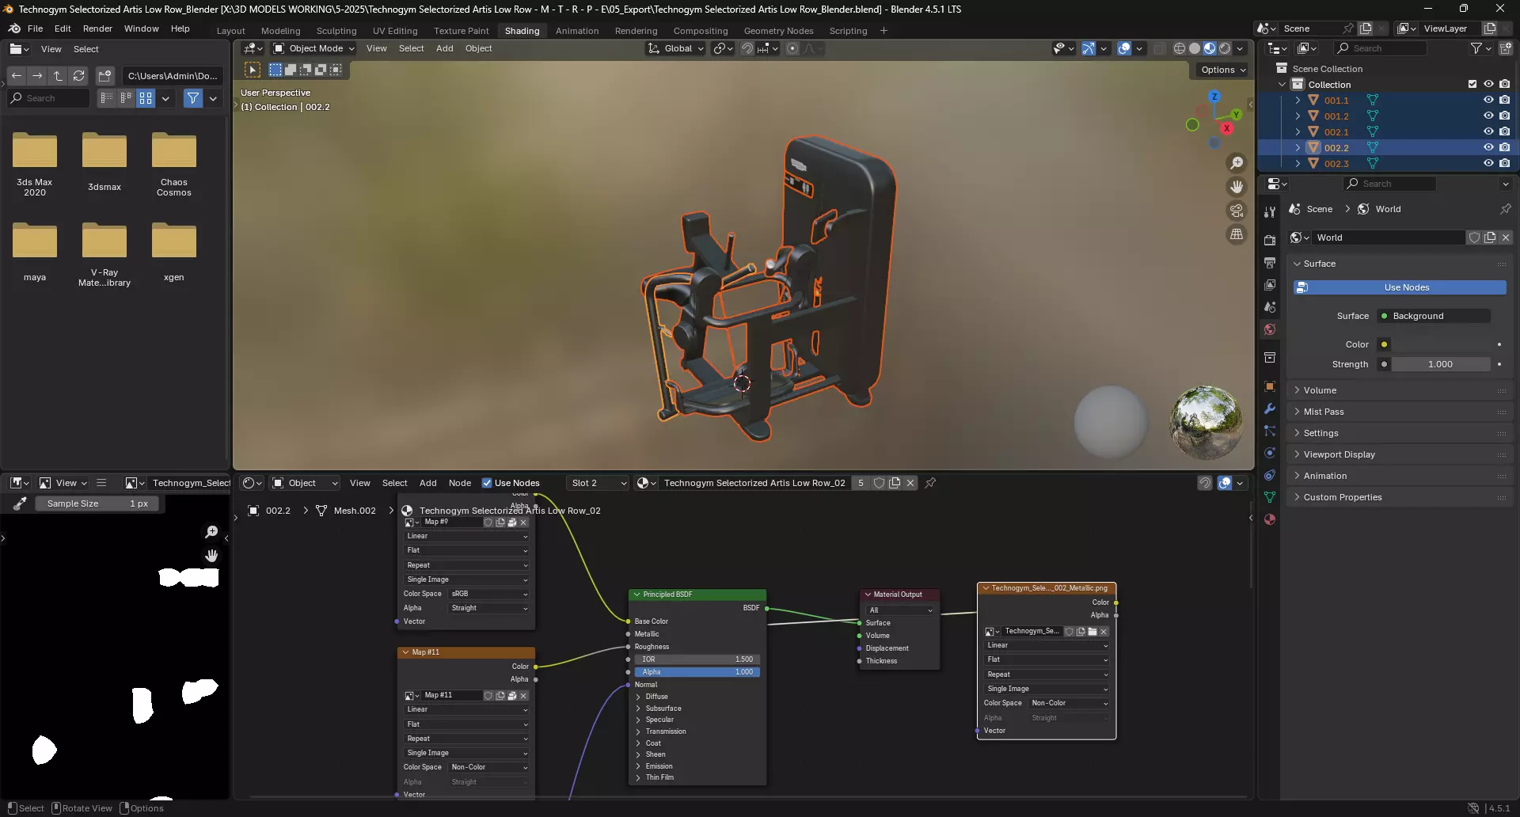The width and height of the screenshot is (1520, 817).
Task: Open Object Mode dropdown
Action: click(x=313, y=48)
